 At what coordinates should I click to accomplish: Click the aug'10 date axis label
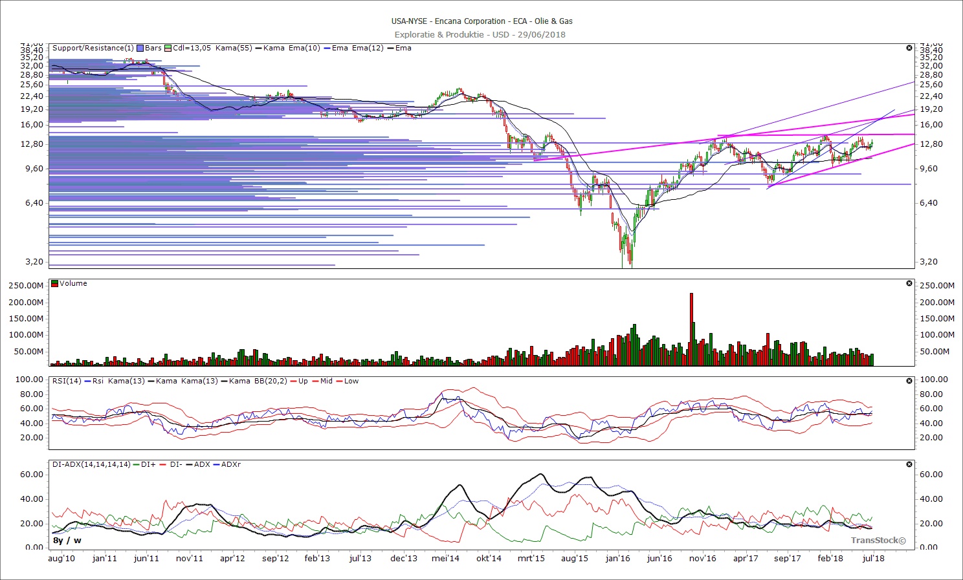(61, 558)
